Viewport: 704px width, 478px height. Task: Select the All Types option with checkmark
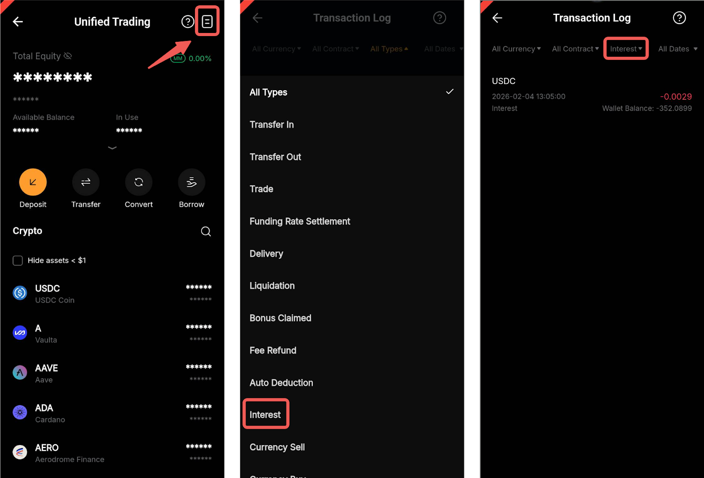(352, 92)
